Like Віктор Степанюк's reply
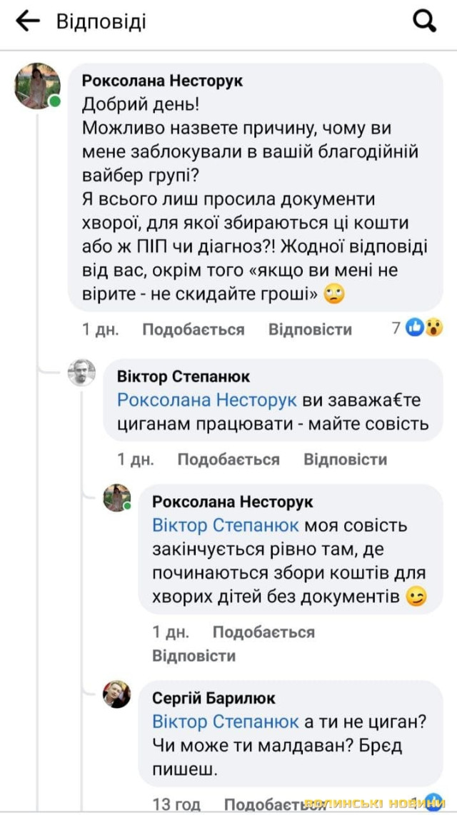The height and width of the screenshot is (815, 457). coord(228,459)
